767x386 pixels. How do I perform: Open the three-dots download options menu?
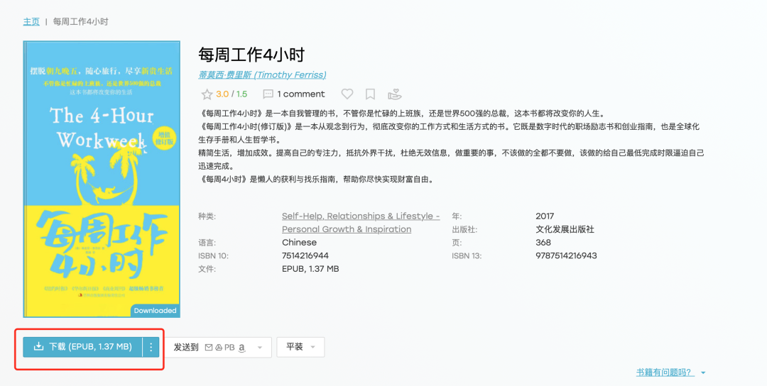coord(151,347)
